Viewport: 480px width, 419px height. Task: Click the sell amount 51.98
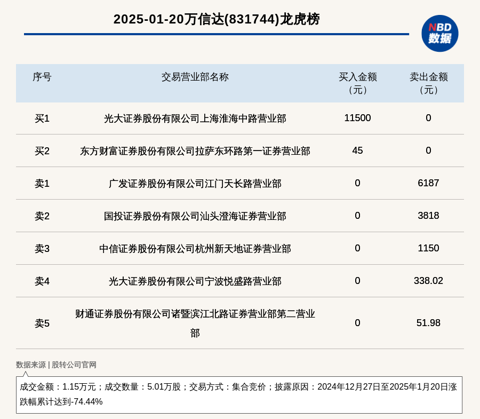(429, 323)
